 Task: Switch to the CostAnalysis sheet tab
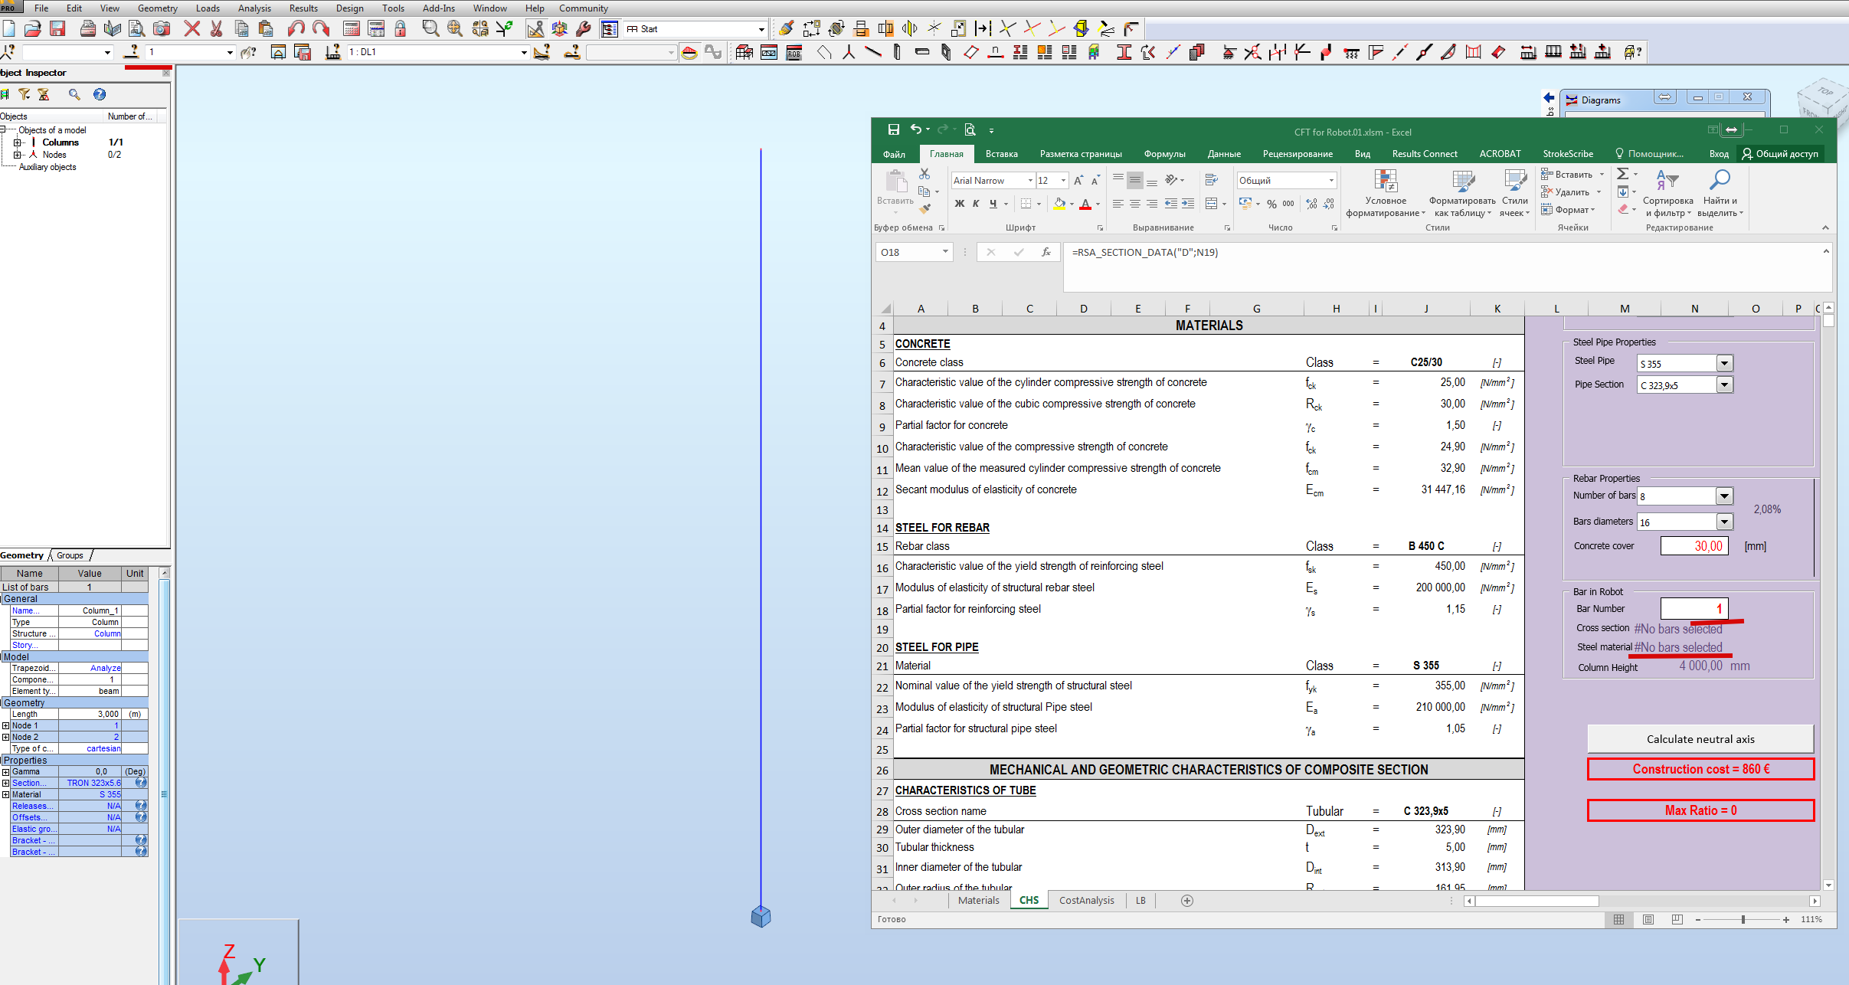[x=1086, y=900]
